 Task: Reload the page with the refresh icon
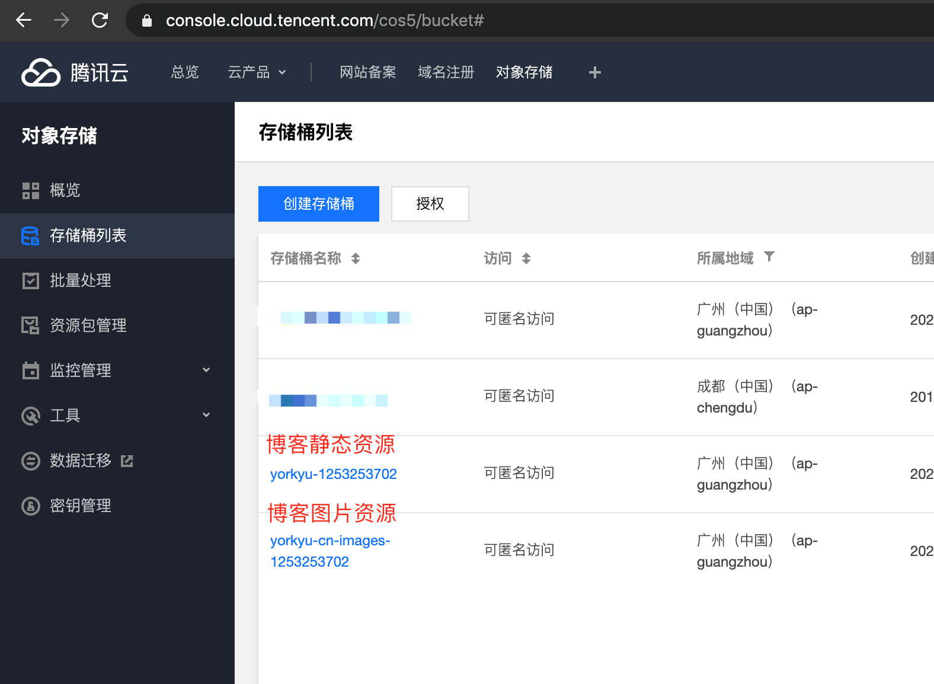[100, 20]
